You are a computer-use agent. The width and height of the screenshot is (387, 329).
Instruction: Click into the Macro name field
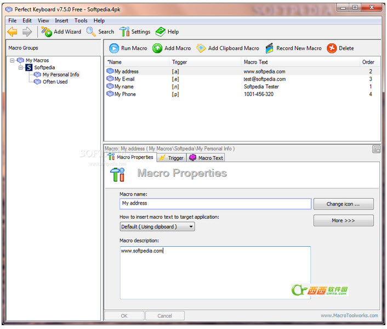215,204
